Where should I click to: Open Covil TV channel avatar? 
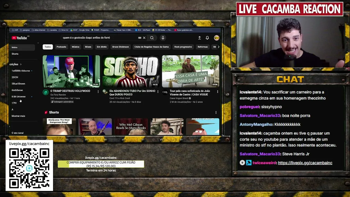105,92
